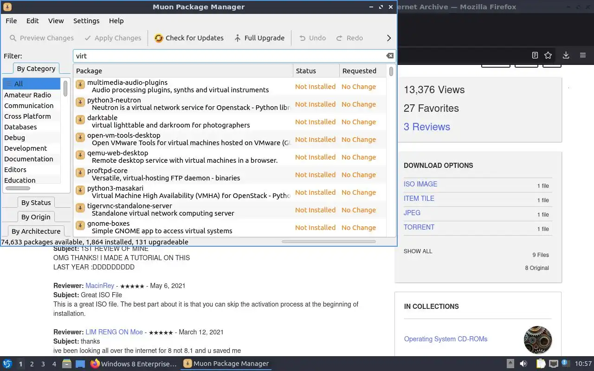Click the TORRENT download link
This screenshot has width=594, height=371.
pyautogui.click(x=419, y=227)
